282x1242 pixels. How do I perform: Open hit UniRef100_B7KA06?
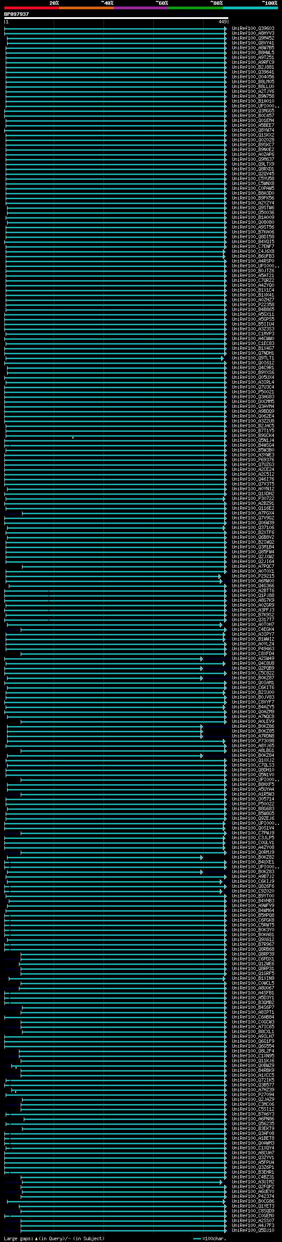(x=253, y=232)
